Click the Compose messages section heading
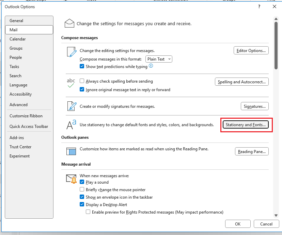The height and width of the screenshot is (235, 282). pos(79,38)
